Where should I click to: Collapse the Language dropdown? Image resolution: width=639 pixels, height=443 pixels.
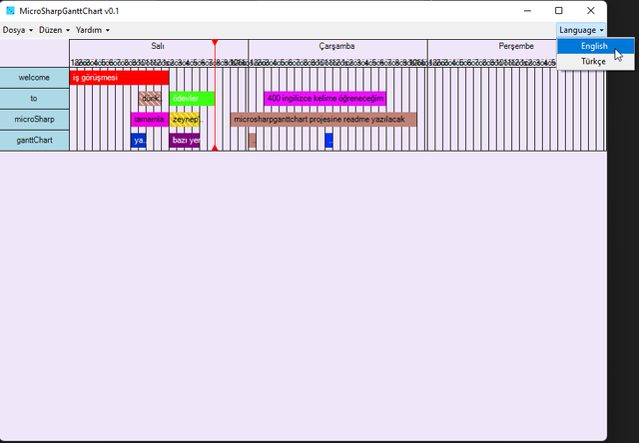pyautogui.click(x=581, y=30)
